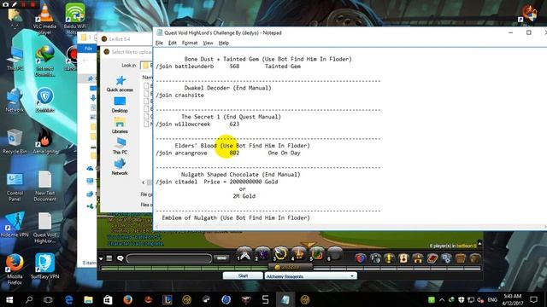Click the game chat input field

point(169,258)
